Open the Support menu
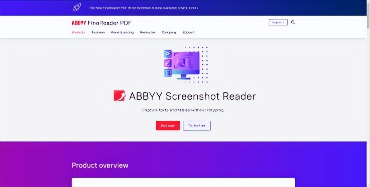Screen dimensions: 370x187 pyautogui.click(x=188, y=33)
